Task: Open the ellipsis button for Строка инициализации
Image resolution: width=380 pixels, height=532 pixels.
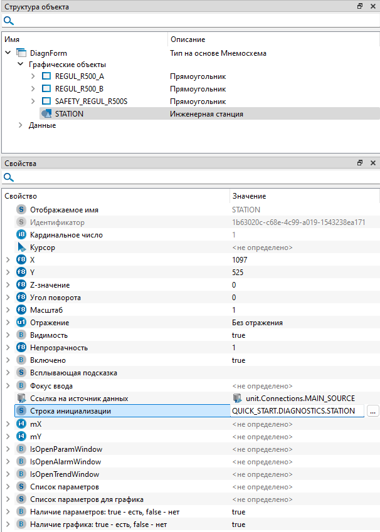Action: (373, 411)
